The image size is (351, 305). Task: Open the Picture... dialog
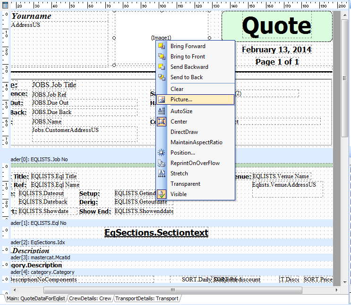(181, 99)
